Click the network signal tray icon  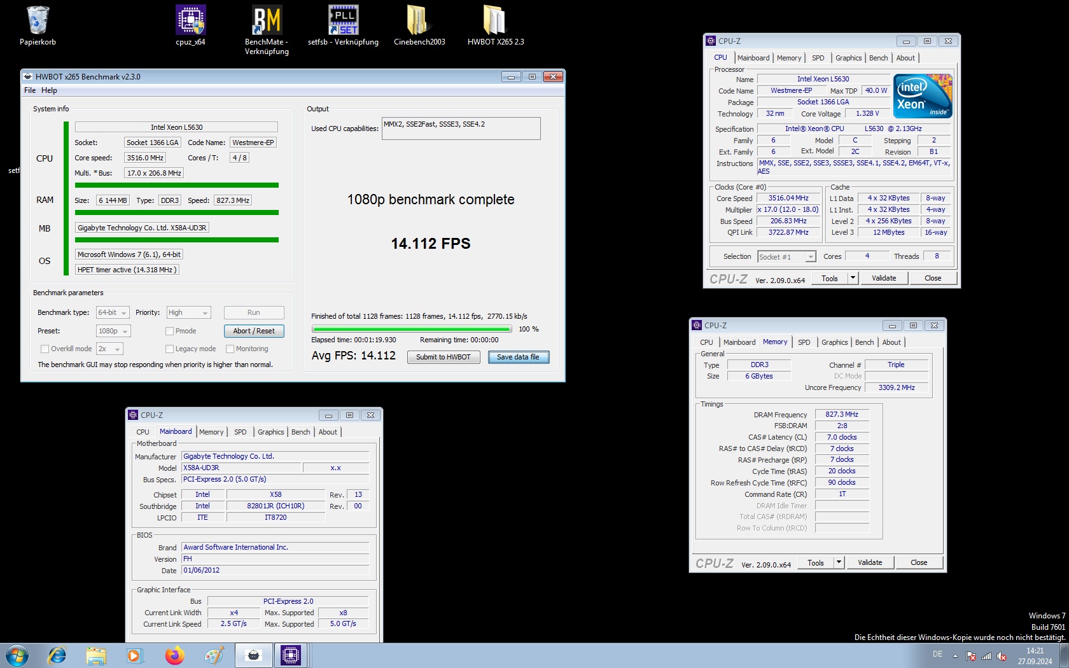[986, 656]
